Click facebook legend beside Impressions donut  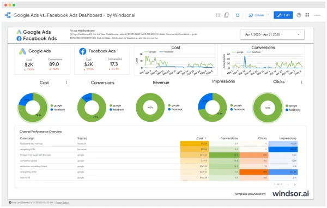[x=238, y=109]
